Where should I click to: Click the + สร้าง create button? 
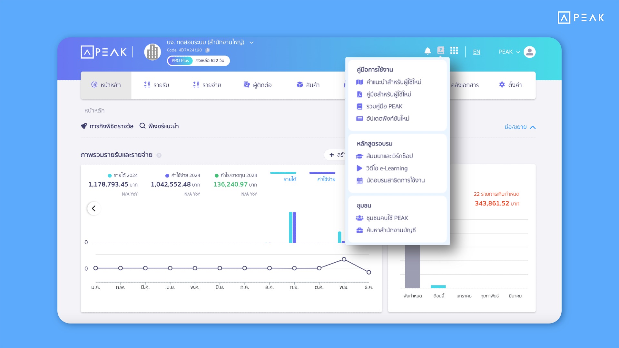335,155
